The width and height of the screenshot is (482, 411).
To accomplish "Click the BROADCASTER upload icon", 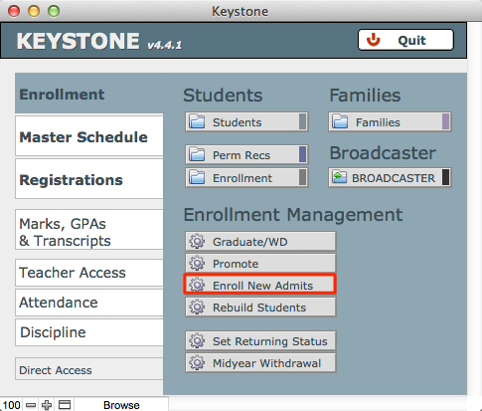I will [x=339, y=177].
